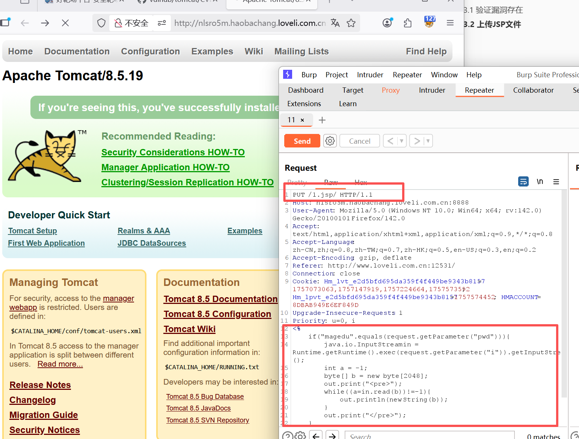
Task: Expand next-history dropdown arrow in Repeater
Action: [x=428, y=141]
